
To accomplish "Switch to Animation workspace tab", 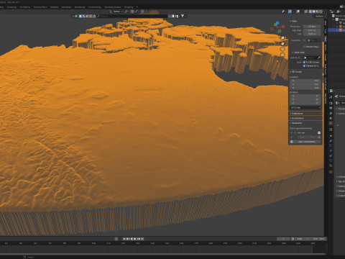I will point(66,7).
